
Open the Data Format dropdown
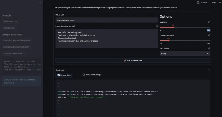pyautogui.click(x=185, y=54)
